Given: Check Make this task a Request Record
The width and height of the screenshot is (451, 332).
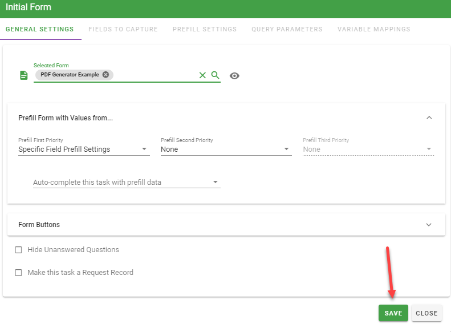Looking at the screenshot, I should 18,273.
